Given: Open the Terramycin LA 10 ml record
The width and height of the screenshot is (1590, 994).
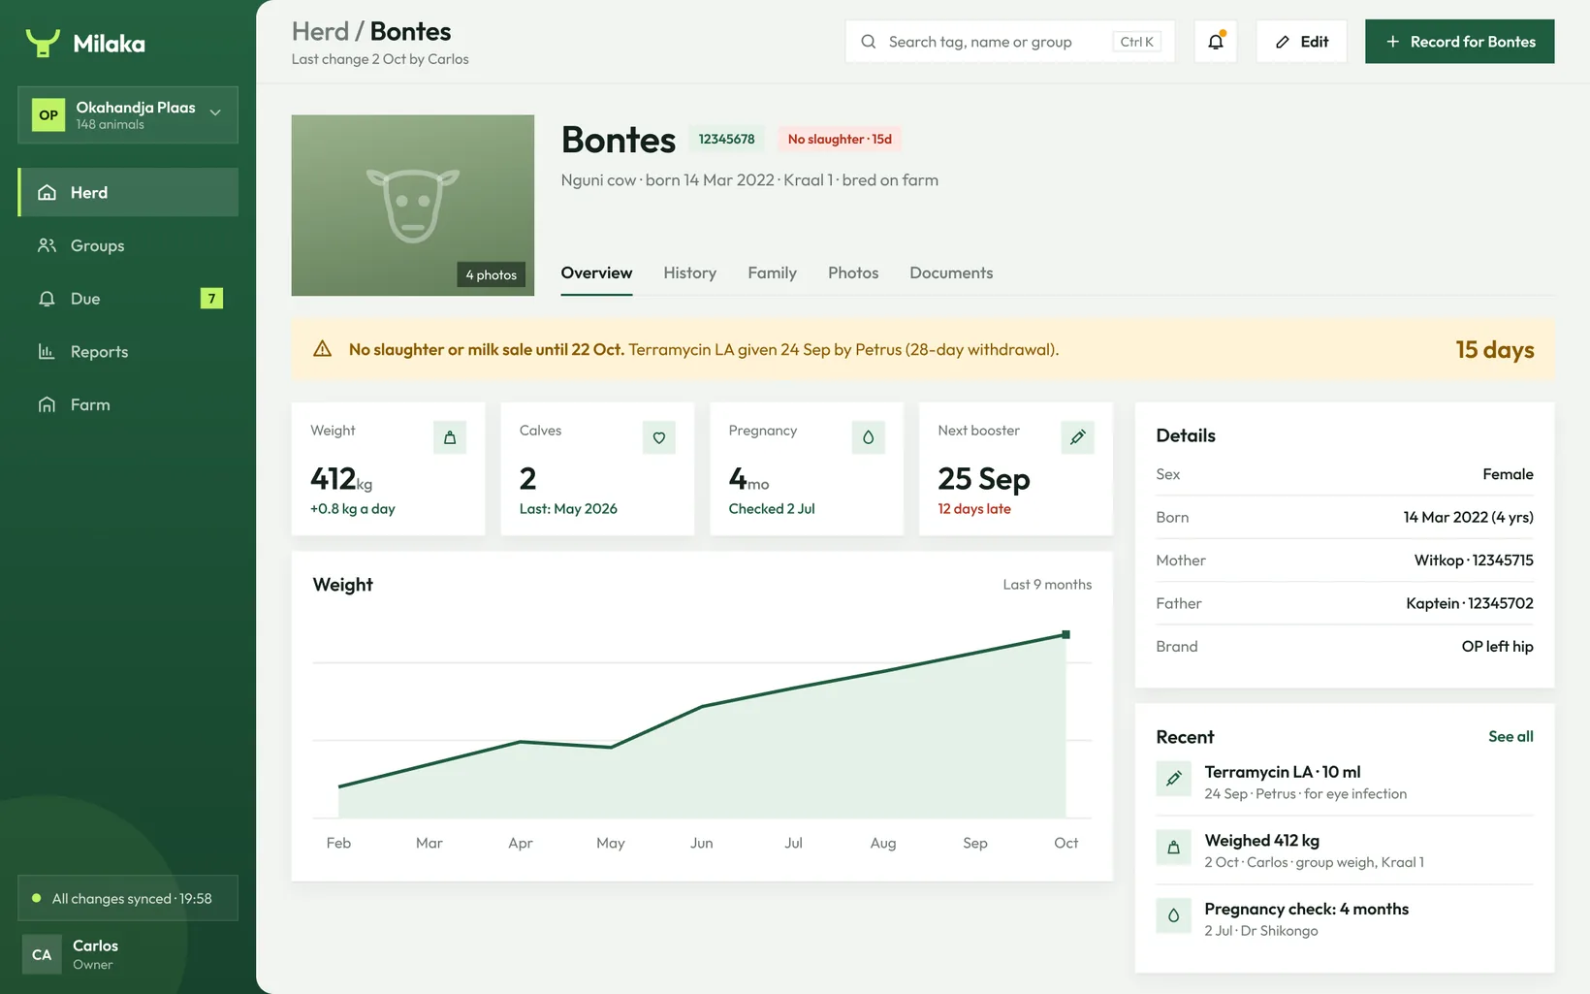Looking at the screenshot, I should tap(1345, 782).
